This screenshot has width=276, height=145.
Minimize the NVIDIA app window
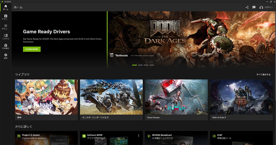[268, 2]
